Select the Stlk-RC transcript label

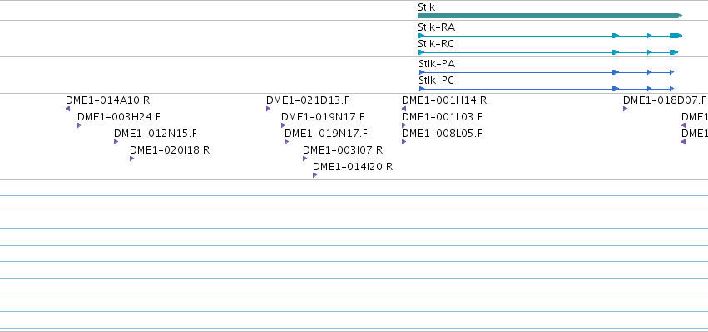click(436, 44)
